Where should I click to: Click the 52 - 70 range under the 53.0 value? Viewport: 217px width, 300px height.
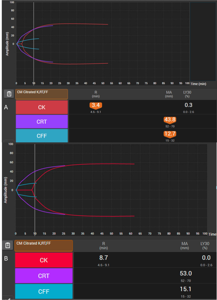(x=186, y=281)
